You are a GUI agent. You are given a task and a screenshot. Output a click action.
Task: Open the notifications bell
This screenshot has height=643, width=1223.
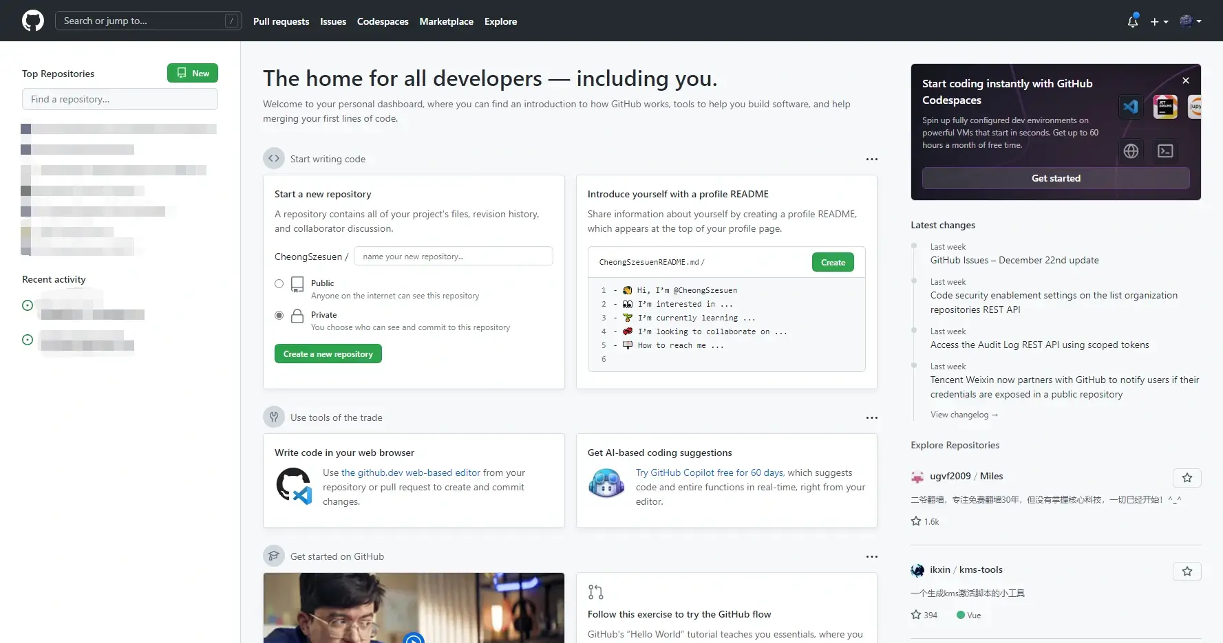(1132, 21)
